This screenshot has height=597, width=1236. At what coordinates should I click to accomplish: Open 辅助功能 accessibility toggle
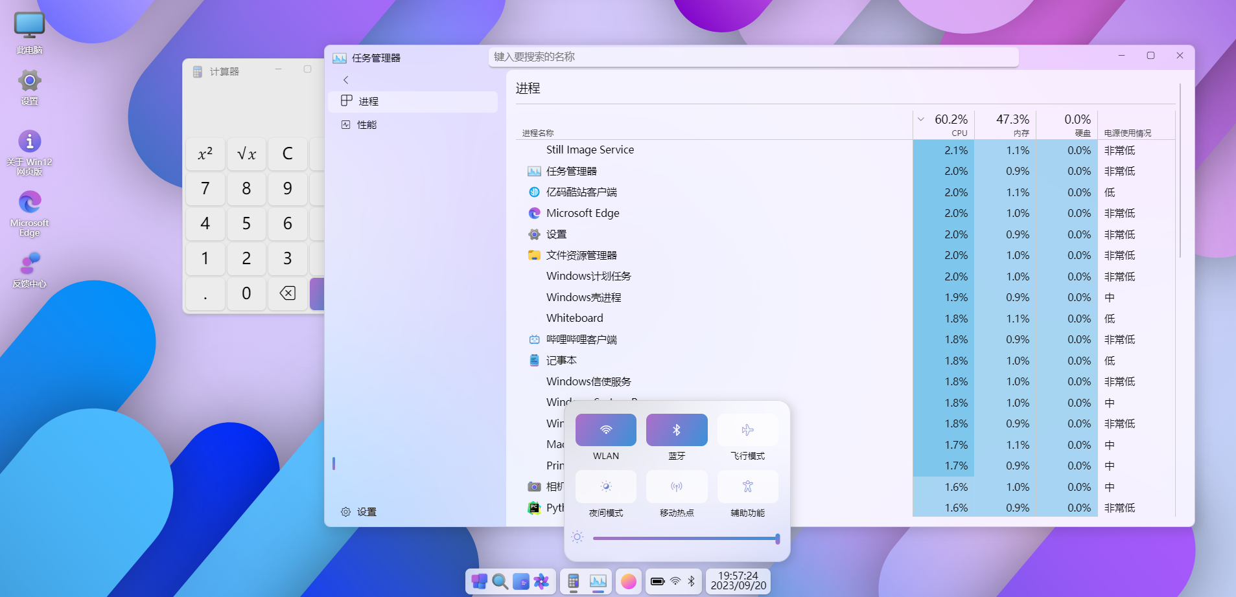(x=747, y=486)
